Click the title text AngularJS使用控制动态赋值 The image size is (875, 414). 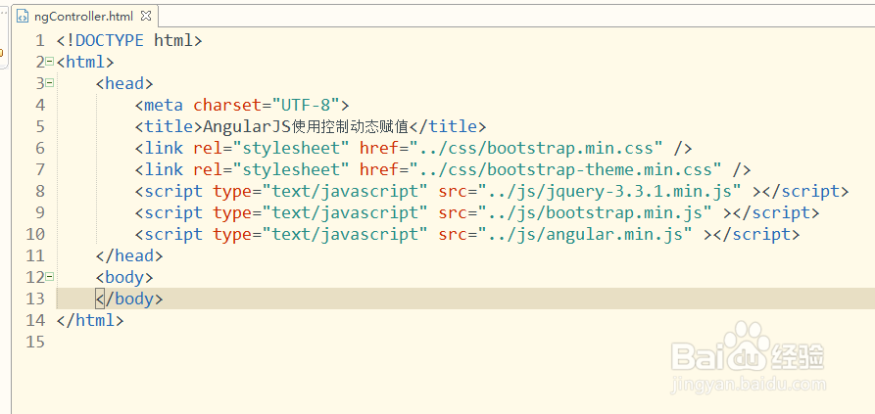(x=306, y=126)
